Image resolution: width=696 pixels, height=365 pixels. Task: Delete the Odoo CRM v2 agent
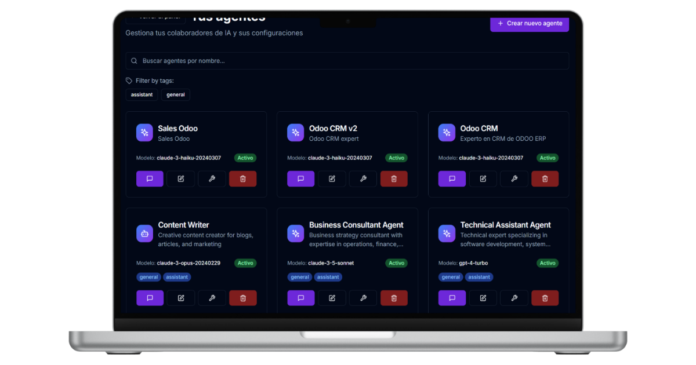coord(394,179)
